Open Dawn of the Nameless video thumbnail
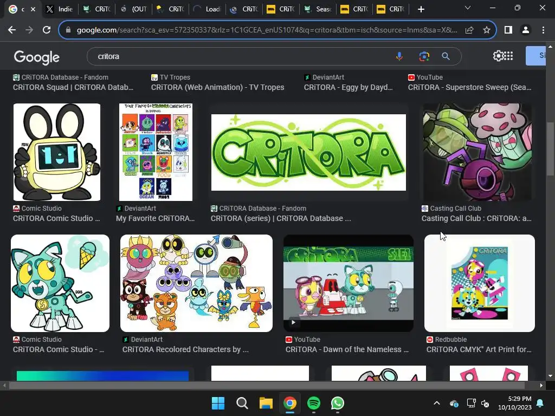This screenshot has height=416, width=555. (349, 283)
